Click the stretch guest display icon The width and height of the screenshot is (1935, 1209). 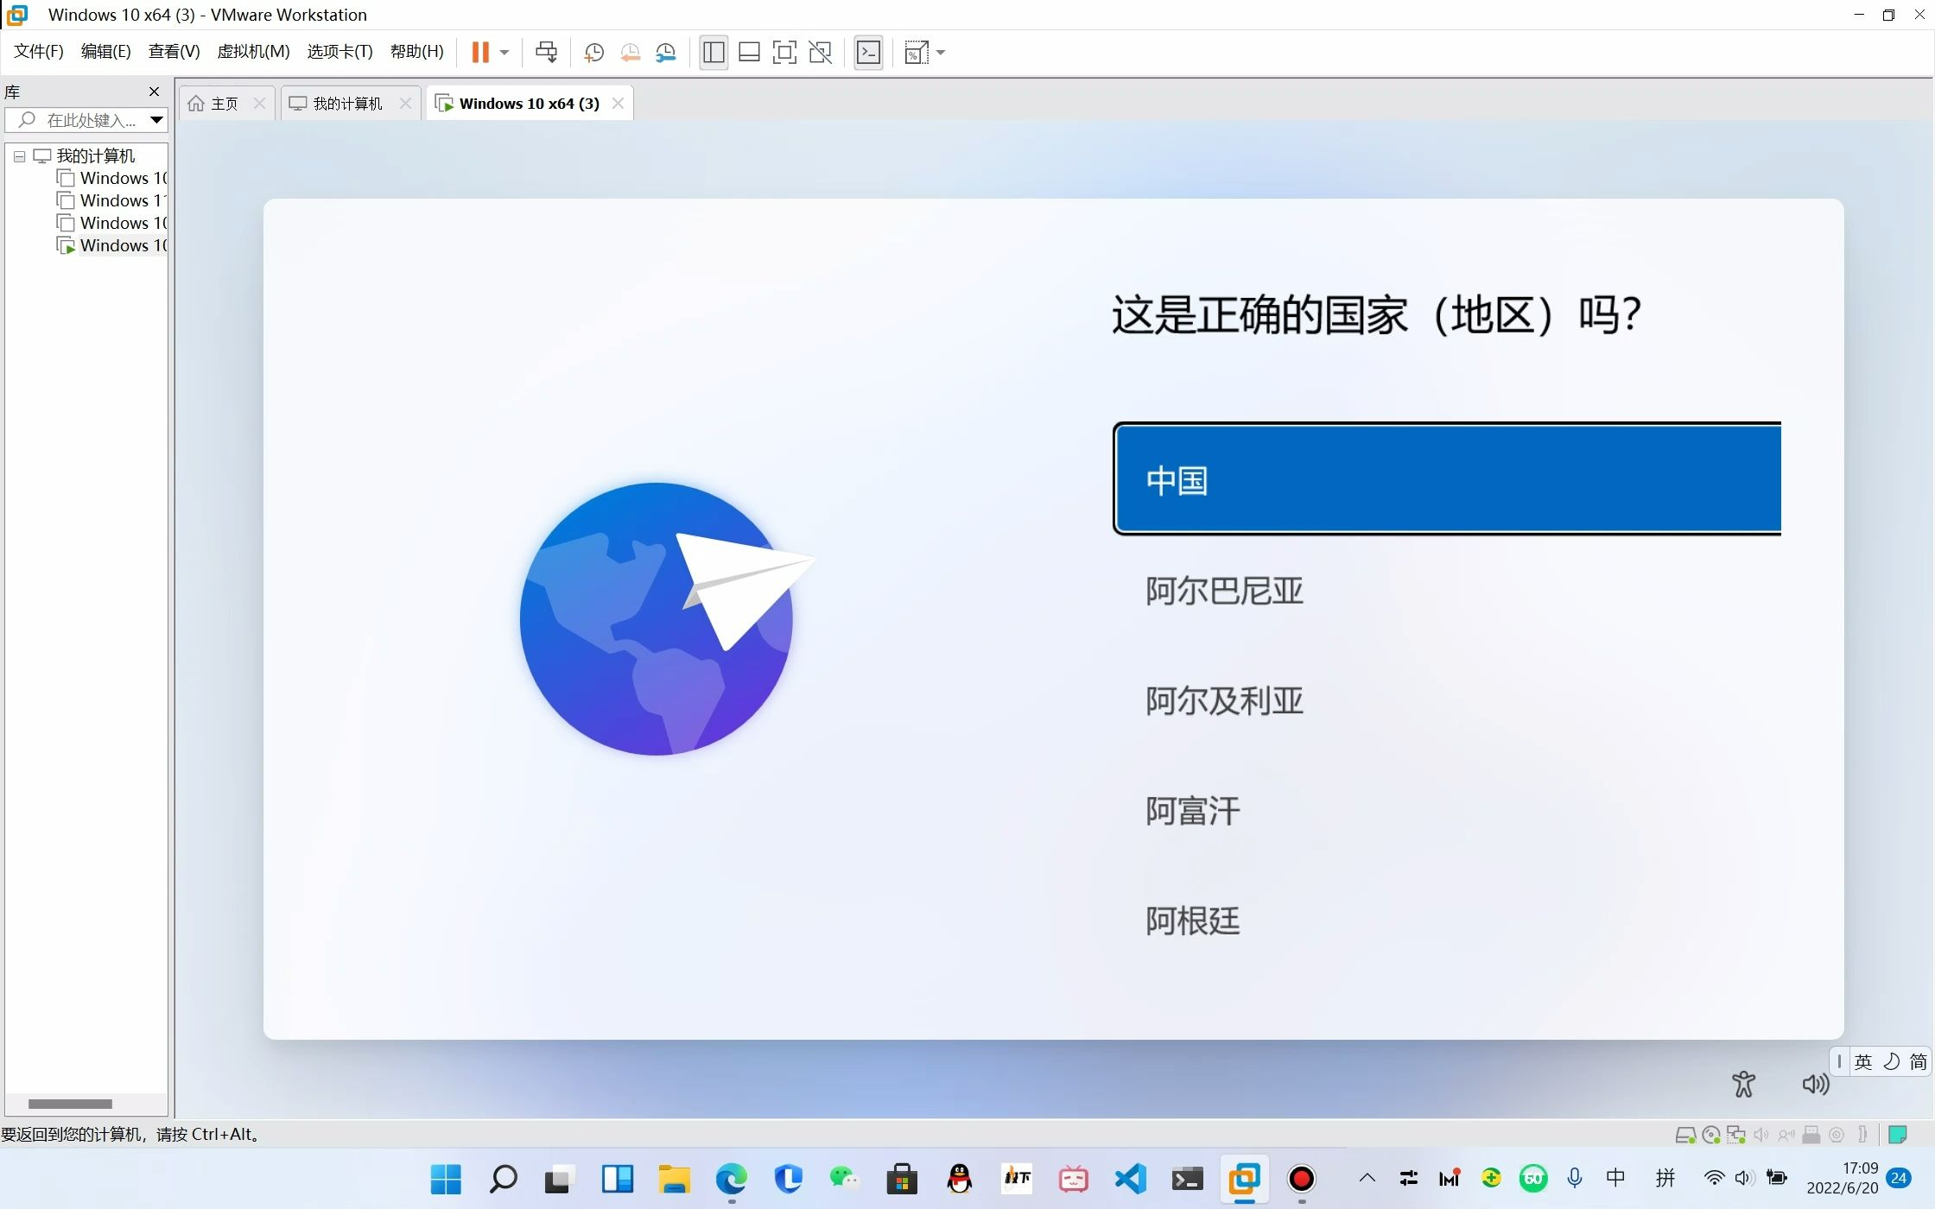pyautogui.click(x=916, y=53)
